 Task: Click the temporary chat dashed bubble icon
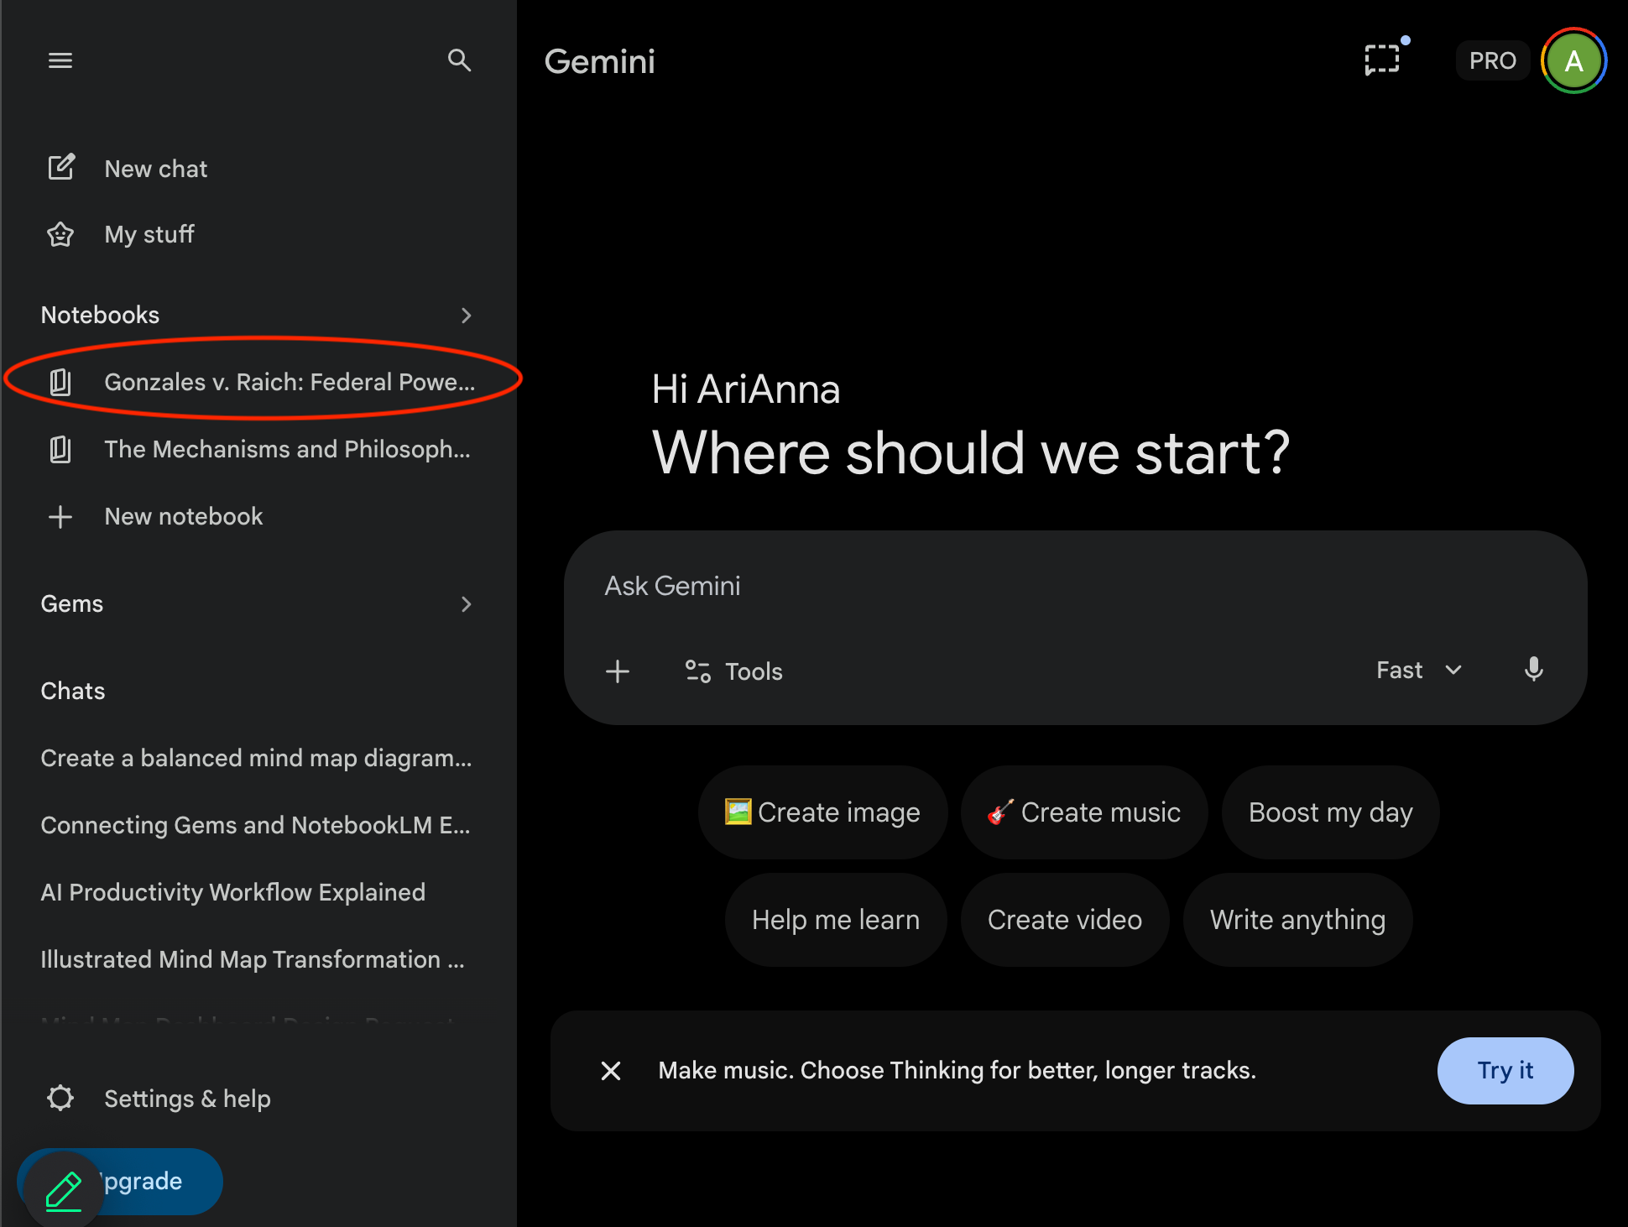[x=1382, y=60]
